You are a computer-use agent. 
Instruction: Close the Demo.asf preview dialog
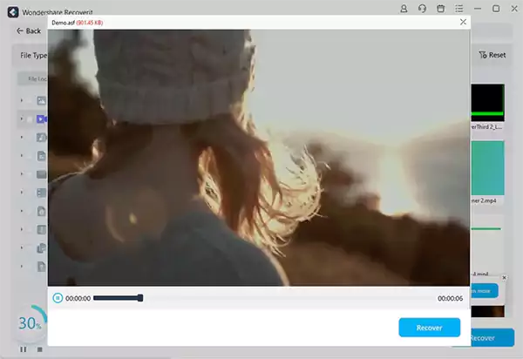463,22
